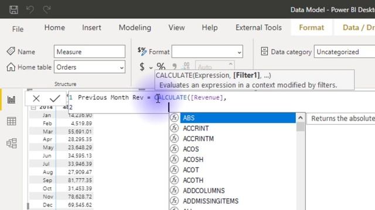Viewport: 375px width, 210px height.
Task: Switch to the Insert ribbon tab
Action: [x=91, y=27]
